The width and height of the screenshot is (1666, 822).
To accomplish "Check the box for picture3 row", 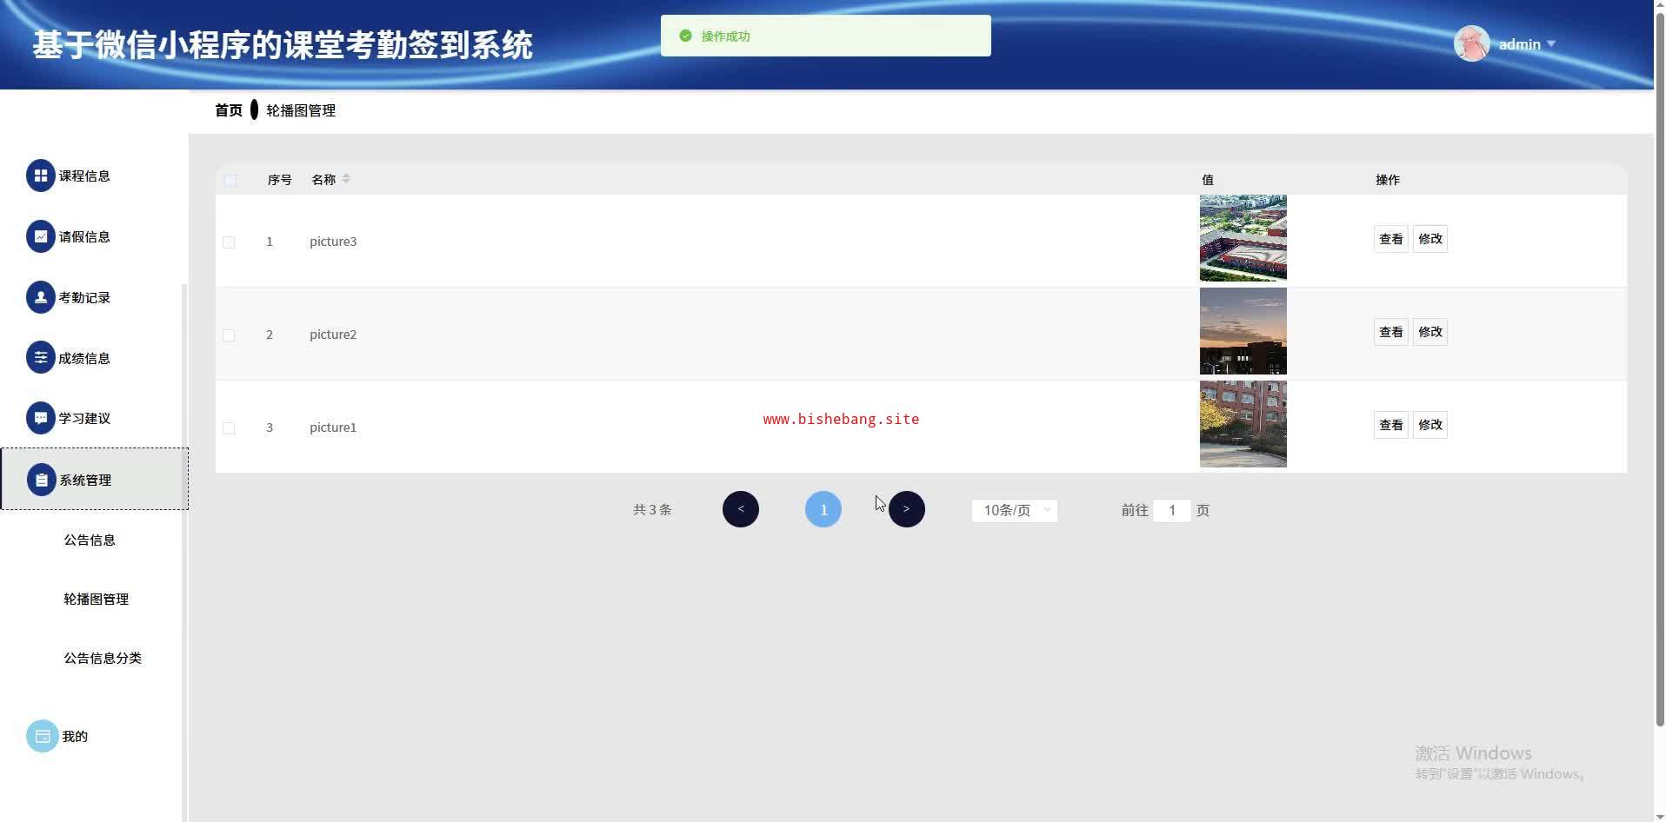I will tap(229, 242).
